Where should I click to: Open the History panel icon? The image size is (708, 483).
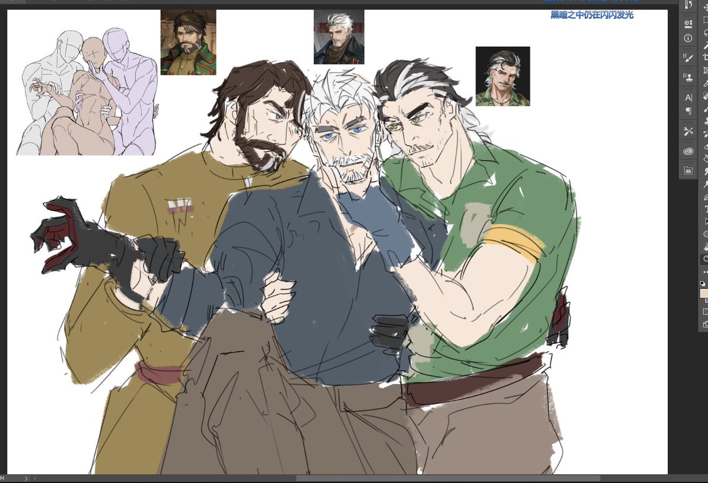pyautogui.click(x=688, y=5)
